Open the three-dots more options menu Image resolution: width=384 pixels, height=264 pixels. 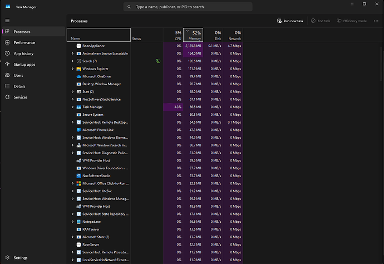coord(376,21)
